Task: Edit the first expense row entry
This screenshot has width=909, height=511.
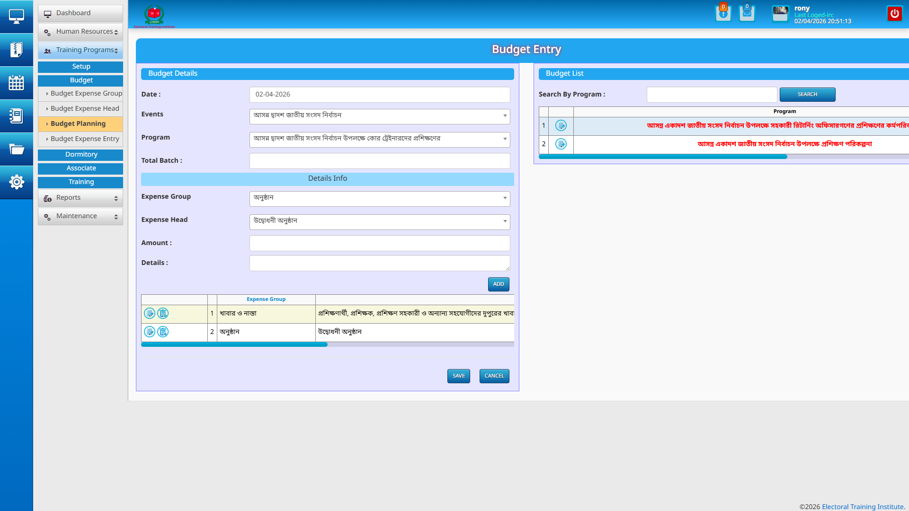Action: [x=150, y=313]
